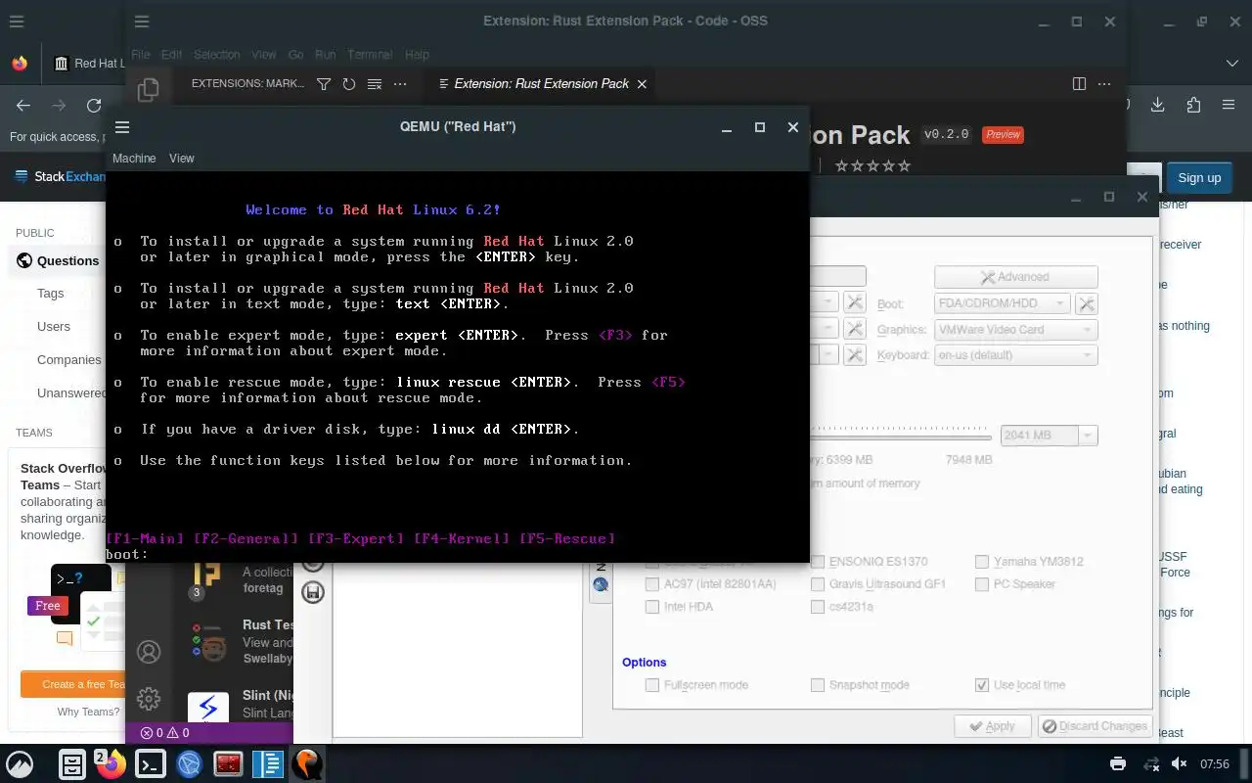
Task: Clear extensions search results
Action: [374, 84]
